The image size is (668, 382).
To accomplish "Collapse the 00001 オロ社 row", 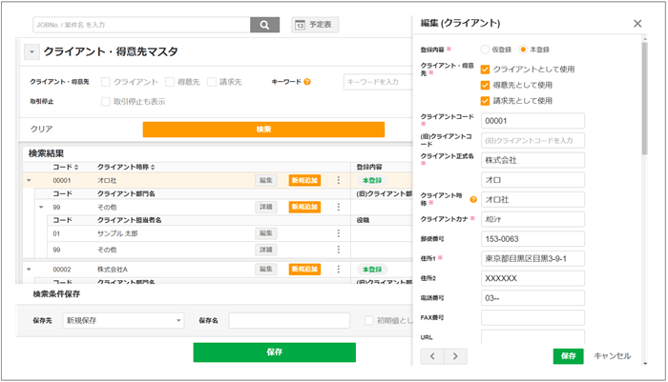I will pyautogui.click(x=29, y=179).
